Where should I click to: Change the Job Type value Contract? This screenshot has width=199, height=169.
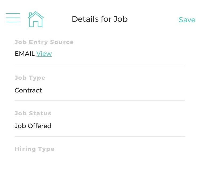tap(28, 90)
